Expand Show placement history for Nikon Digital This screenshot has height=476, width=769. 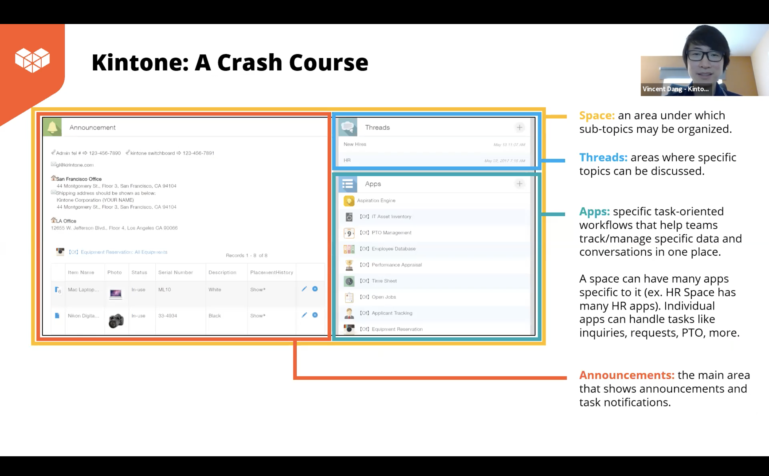[258, 316]
